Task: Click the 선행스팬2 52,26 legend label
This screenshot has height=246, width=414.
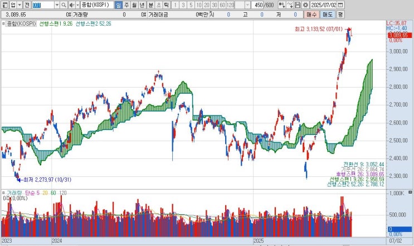Action: coord(93,24)
